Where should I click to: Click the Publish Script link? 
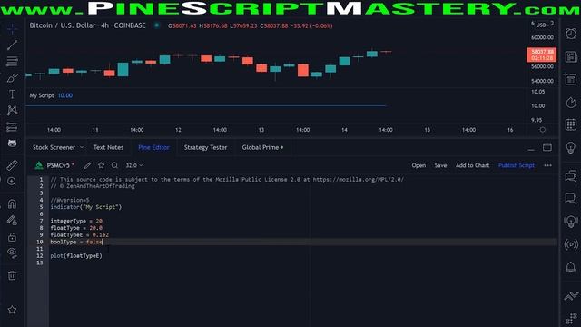click(x=517, y=165)
